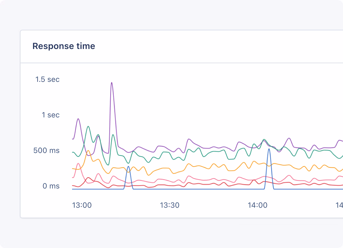343x248 pixels.
Task: Click the purple peak after 14:00
Action: point(289,138)
